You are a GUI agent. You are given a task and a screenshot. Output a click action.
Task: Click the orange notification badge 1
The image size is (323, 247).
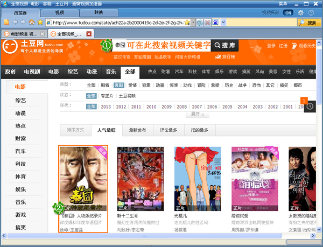304,101
